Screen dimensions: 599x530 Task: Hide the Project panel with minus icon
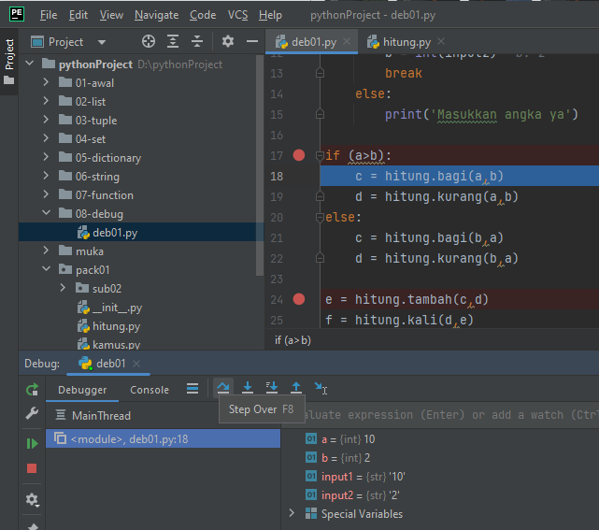point(252,41)
